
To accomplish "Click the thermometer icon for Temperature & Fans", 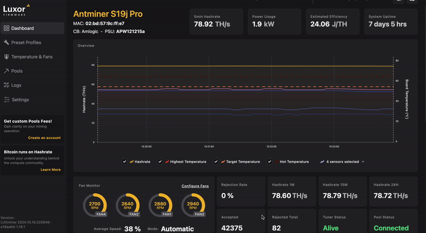I will tap(6, 57).
